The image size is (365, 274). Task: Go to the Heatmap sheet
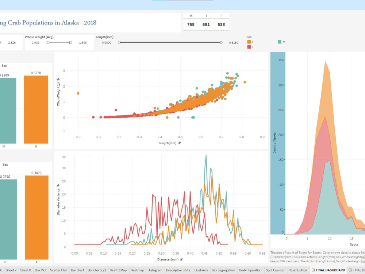137,270
